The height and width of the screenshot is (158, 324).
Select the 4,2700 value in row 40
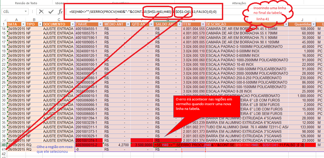(116, 145)
